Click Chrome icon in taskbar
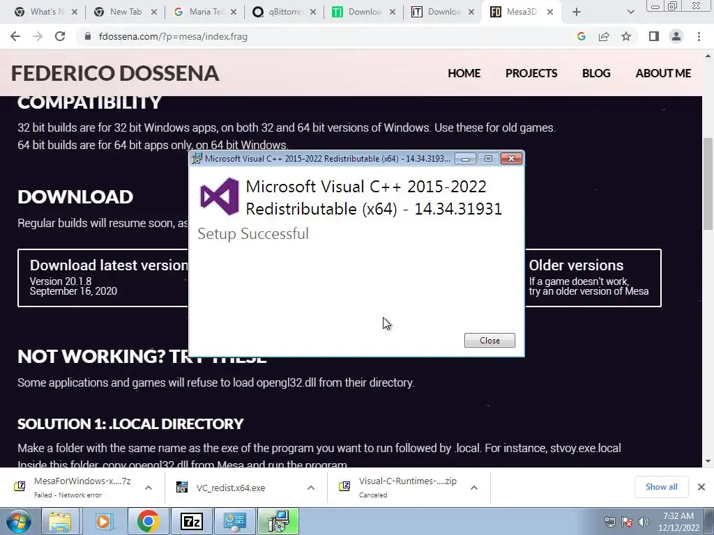714x535 pixels. point(148,521)
